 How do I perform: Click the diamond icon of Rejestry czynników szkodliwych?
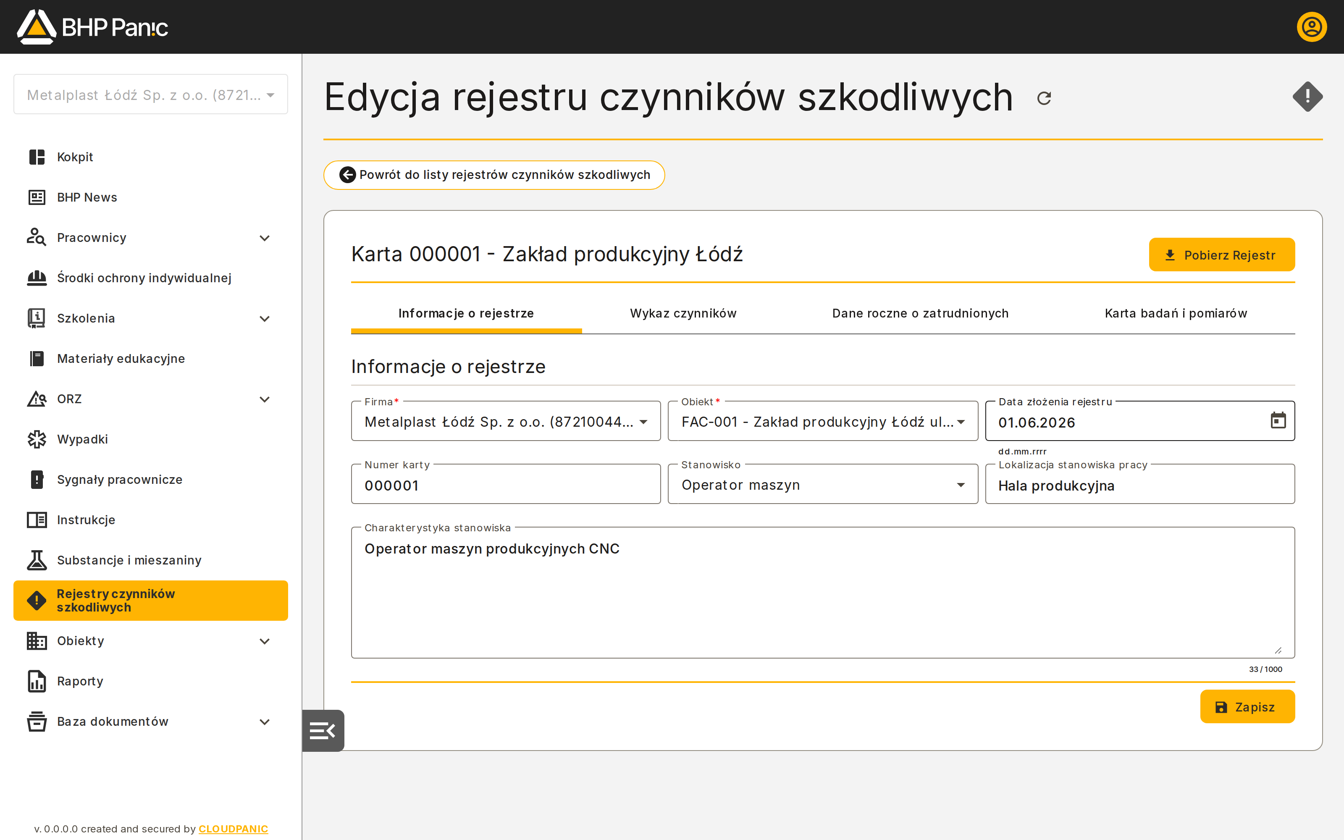coord(37,601)
